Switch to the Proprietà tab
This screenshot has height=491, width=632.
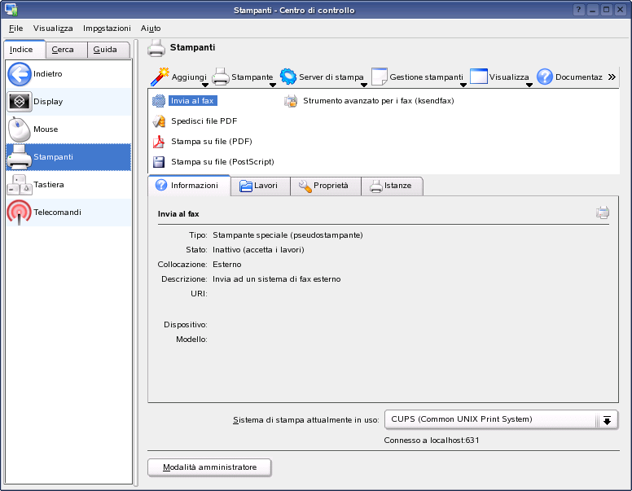(x=324, y=186)
